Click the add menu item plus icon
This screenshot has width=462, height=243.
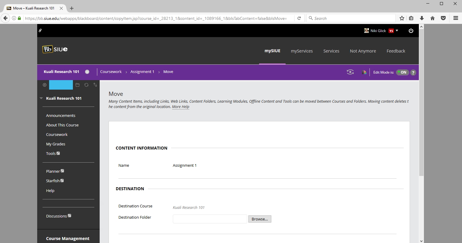[45, 85]
